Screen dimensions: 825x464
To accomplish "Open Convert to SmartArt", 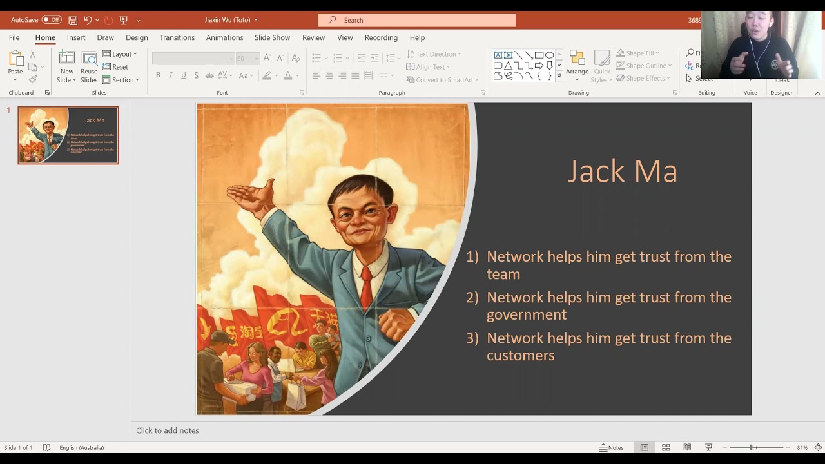I will [443, 80].
